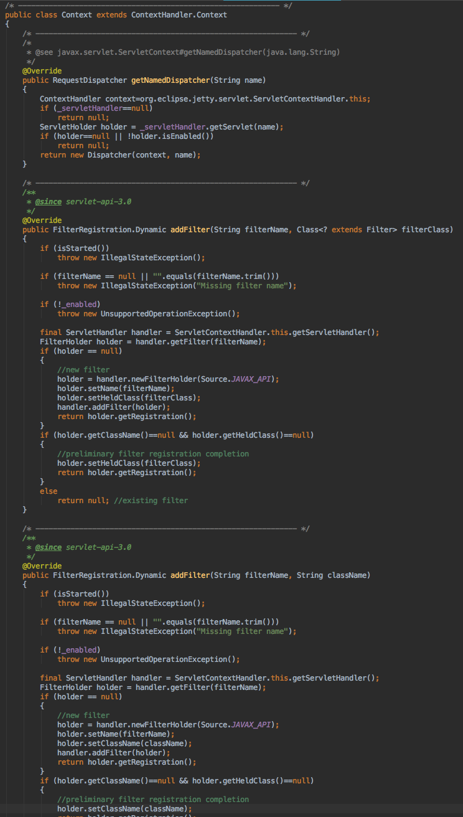Click the 'else' keyword before return null
463x817 pixels.
(x=49, y=491)
